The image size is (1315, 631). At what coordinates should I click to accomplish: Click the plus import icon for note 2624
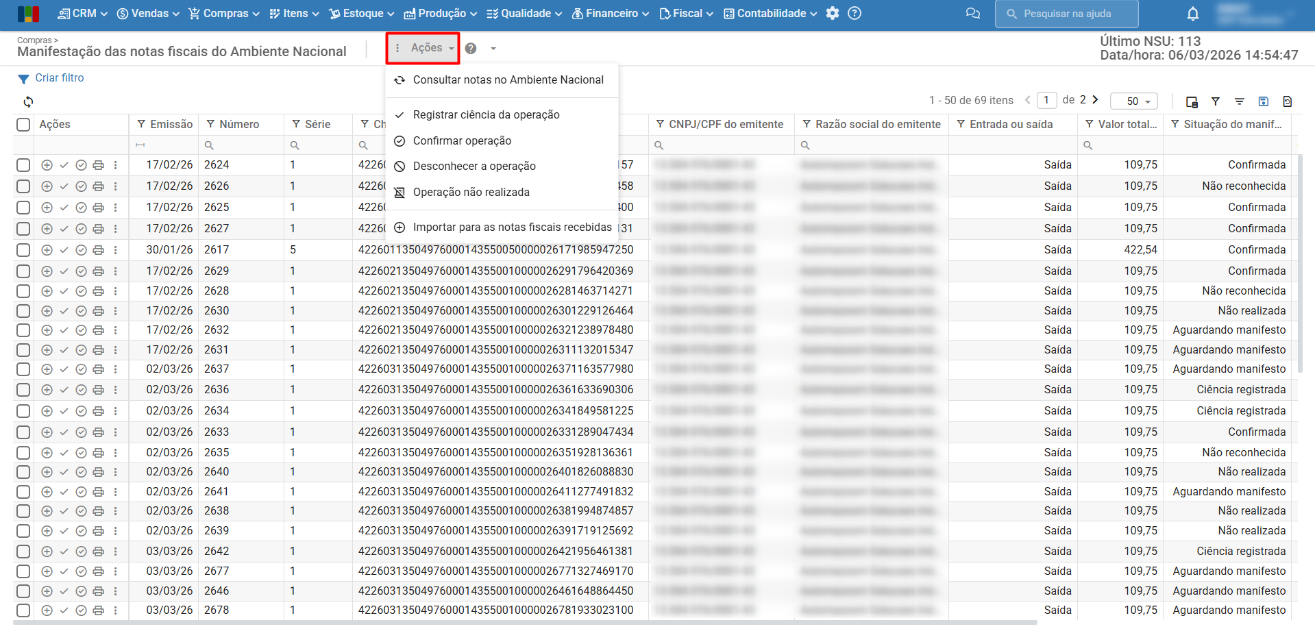pos(47,165)
